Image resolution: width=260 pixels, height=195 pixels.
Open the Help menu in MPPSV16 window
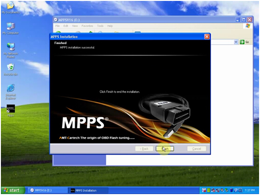point(110,26)
